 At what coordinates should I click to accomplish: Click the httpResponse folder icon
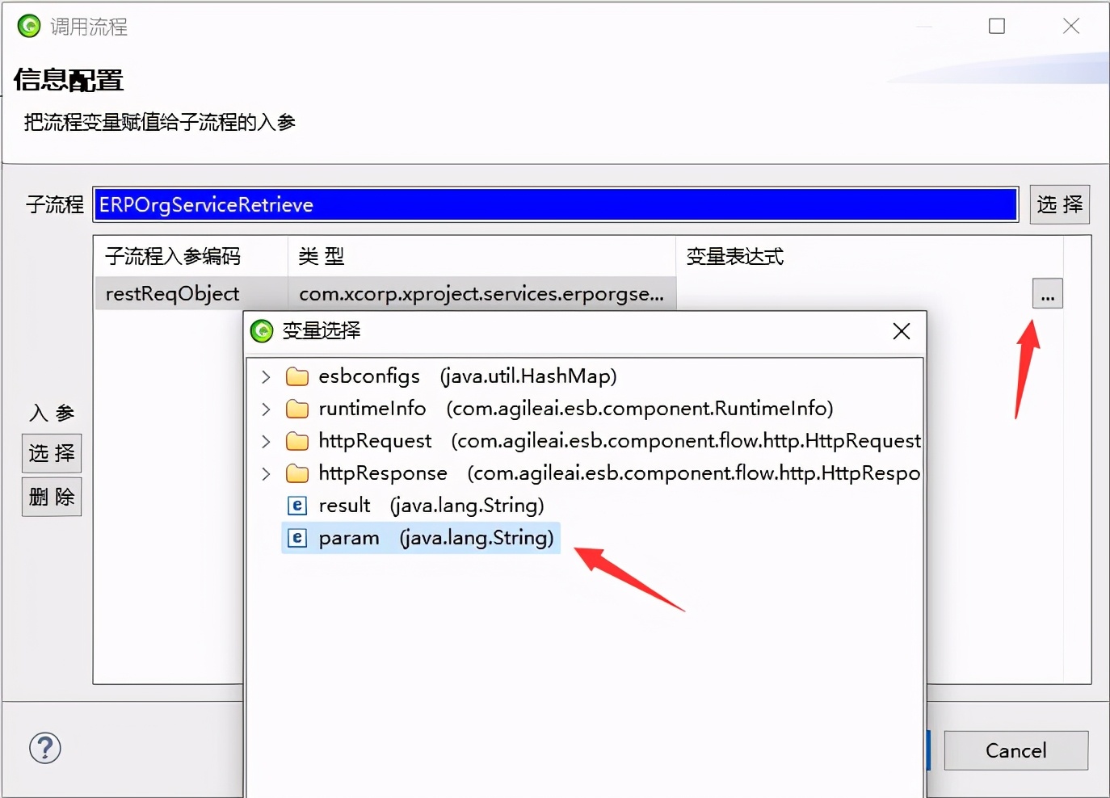pyautogui.click(x=296, y=472)
